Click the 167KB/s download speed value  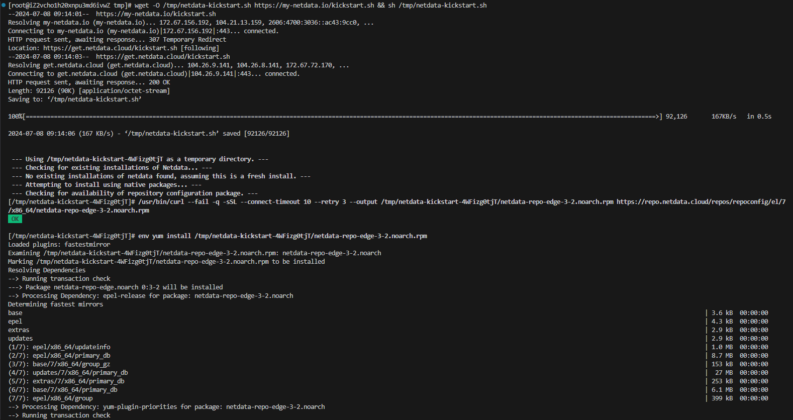click(x=724, y=117)
